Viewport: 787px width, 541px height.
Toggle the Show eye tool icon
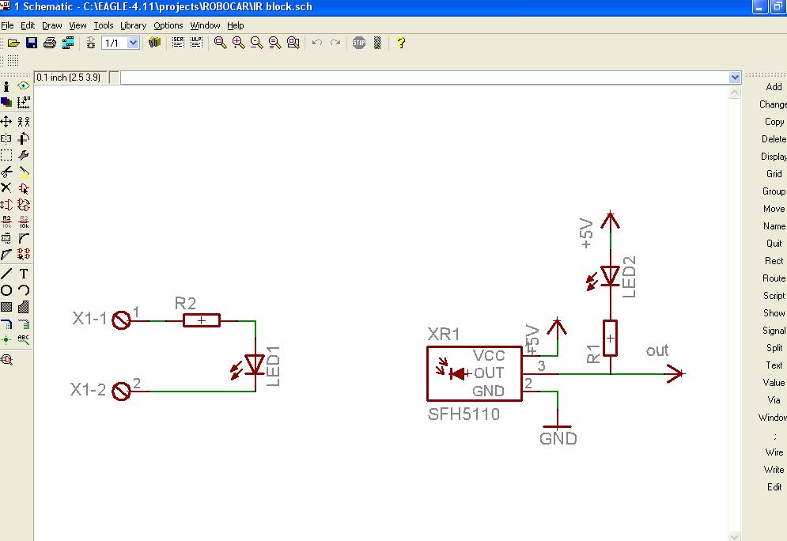point(24,86)
